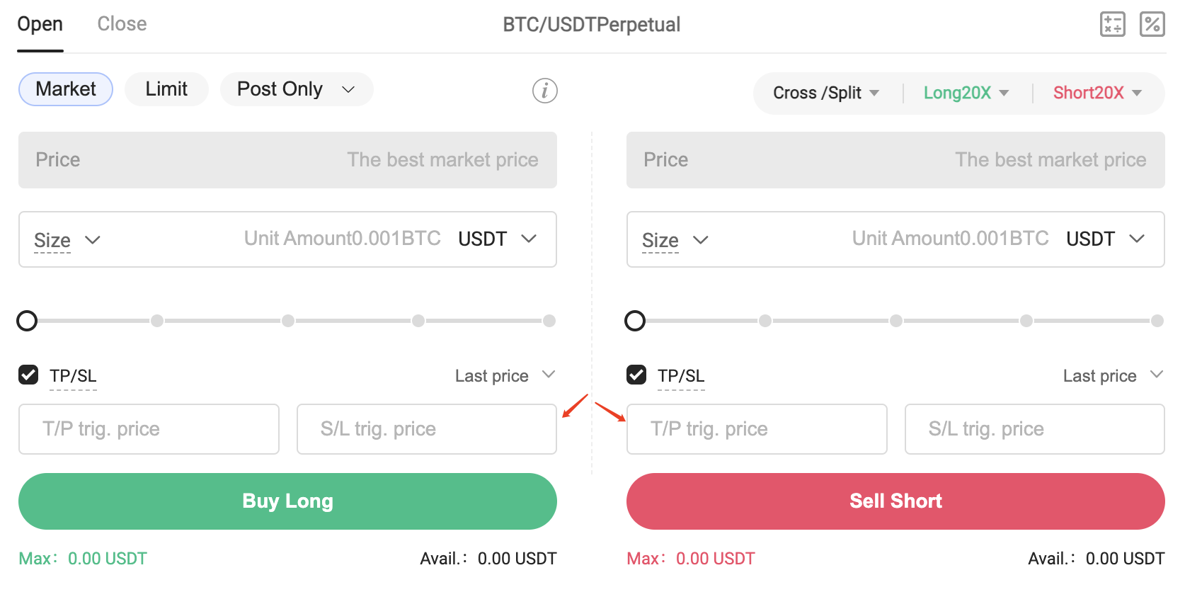Open the Cross /Split margin dropdown
The image size is (1185, 592).
[x=826, y=93]
